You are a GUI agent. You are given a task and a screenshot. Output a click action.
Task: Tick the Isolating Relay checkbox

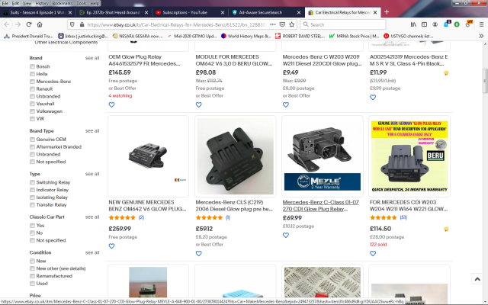[x=32, y=197]
